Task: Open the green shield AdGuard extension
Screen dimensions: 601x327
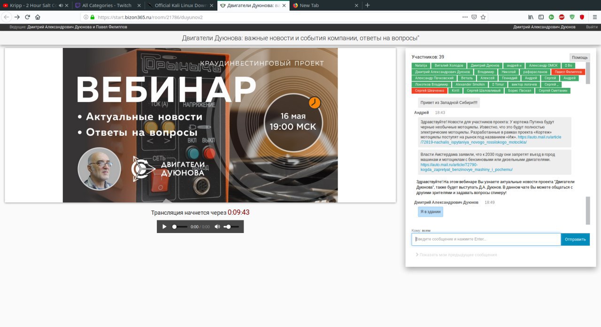Action: click(572, 17)
